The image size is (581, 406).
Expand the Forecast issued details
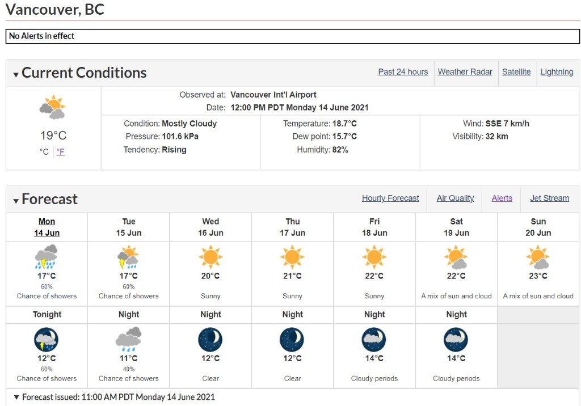114,397
